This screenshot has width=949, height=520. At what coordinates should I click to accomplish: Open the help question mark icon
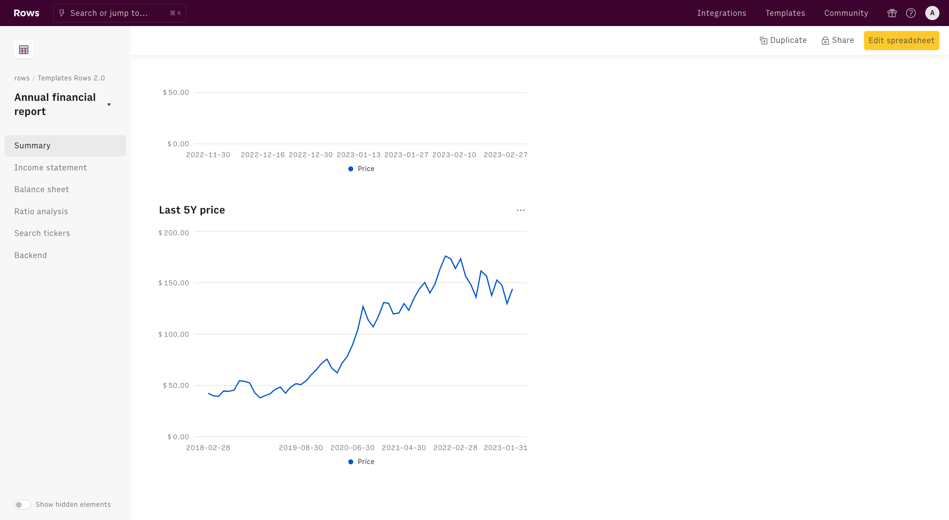[911, 13]
